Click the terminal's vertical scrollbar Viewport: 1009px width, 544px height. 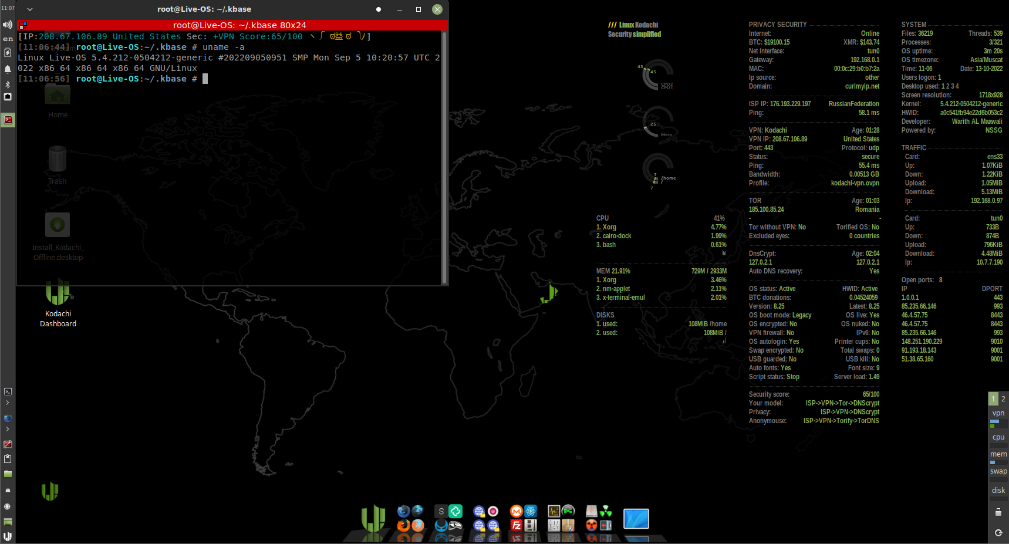(444, 157)
